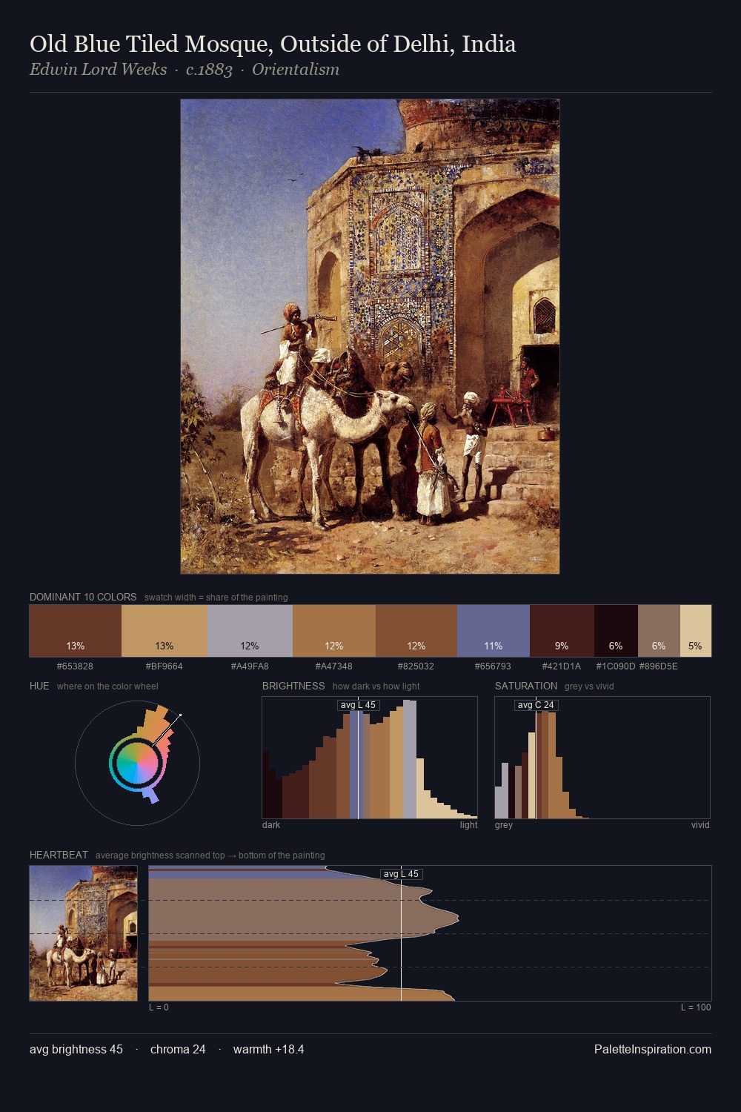Click the "light" axis label under Brightness
The height and width of the screenshot is (1112, 741).
pyautogui.click(x=468, y=825)
